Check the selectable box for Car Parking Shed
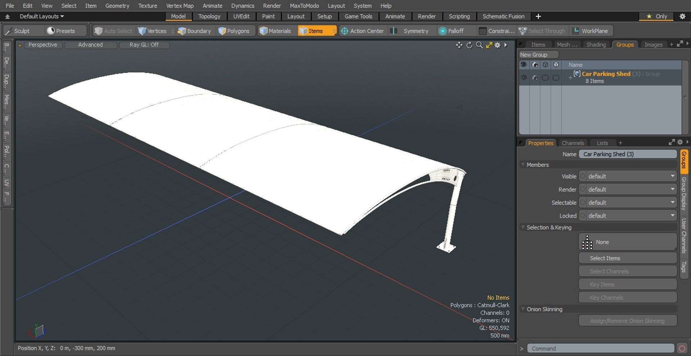Screen dimensions: 691x356 click(545, 78)
